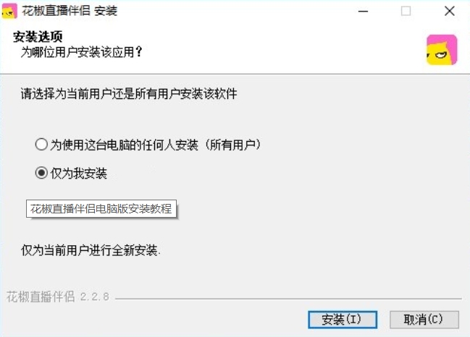The width and height of the screenshot is (470, 337).
Task: Click the 取消(C) button
Action: [424, 320]
